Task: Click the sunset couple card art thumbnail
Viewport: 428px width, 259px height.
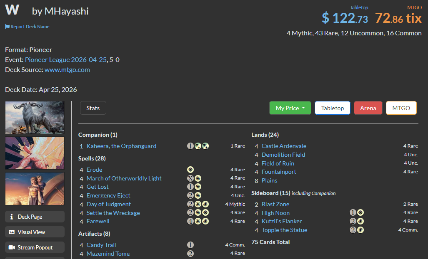Action: click(x=35, y=189)
